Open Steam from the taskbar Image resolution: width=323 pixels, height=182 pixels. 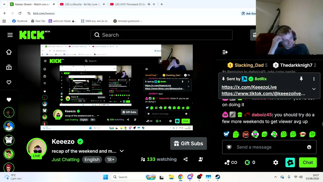[218, 177]
